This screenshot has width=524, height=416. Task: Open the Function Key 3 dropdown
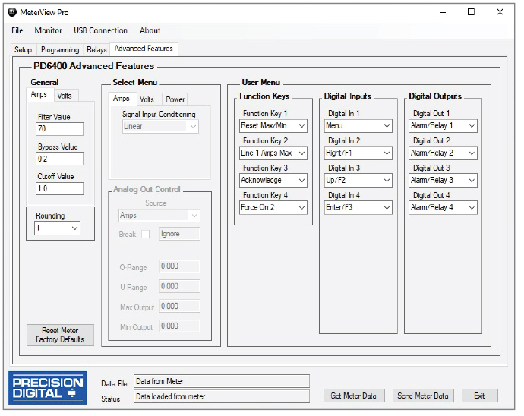[273, 181]
